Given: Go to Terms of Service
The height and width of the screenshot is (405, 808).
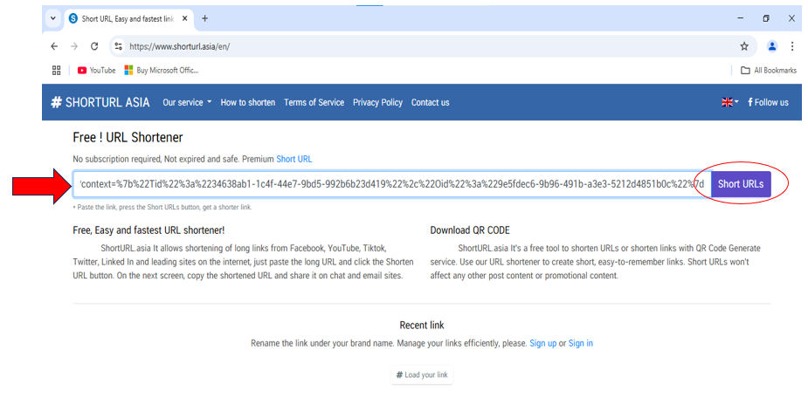Looking at the screenshot, I should pos(314,102).
